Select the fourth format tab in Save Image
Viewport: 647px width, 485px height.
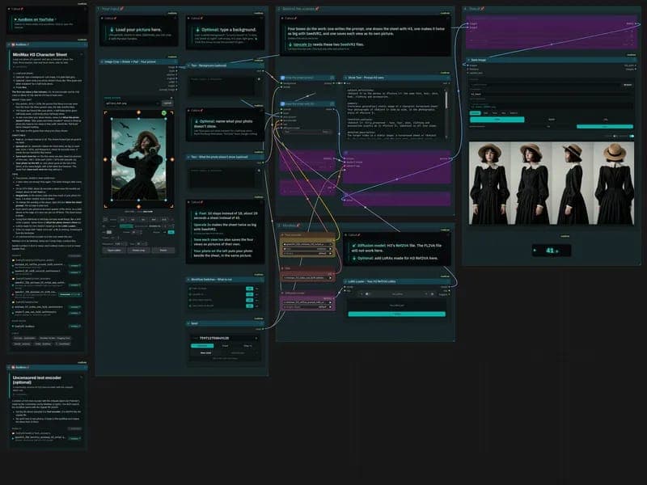(x=503, y=113)
